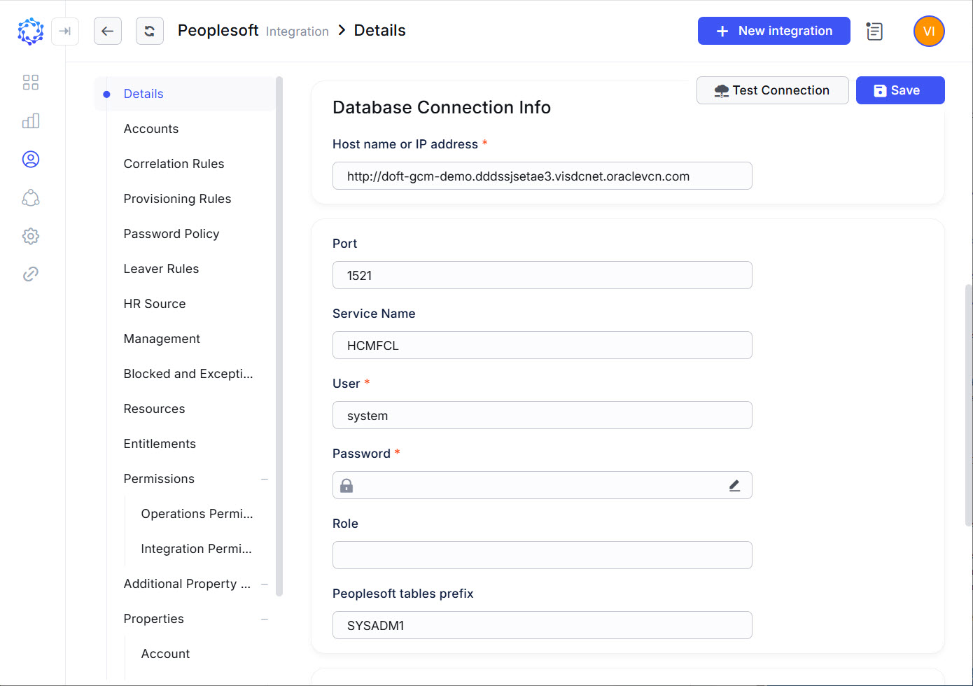Collapse the Properties section
The height and width of the screenshot is (686, 973).
point(264,619)
